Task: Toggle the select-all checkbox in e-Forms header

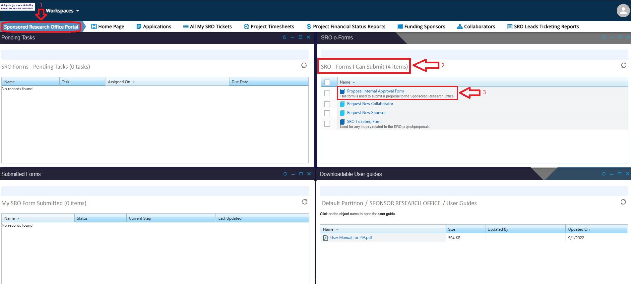Action: pos(327,82)
